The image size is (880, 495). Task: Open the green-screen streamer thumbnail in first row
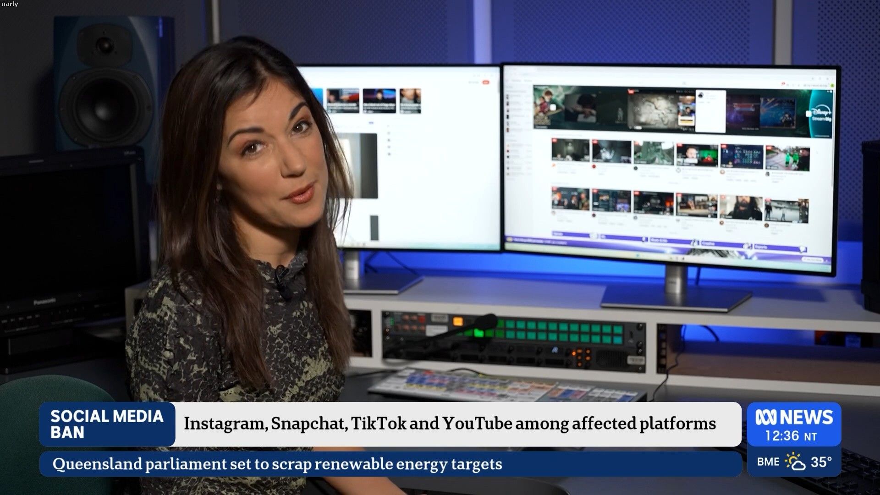697,155
